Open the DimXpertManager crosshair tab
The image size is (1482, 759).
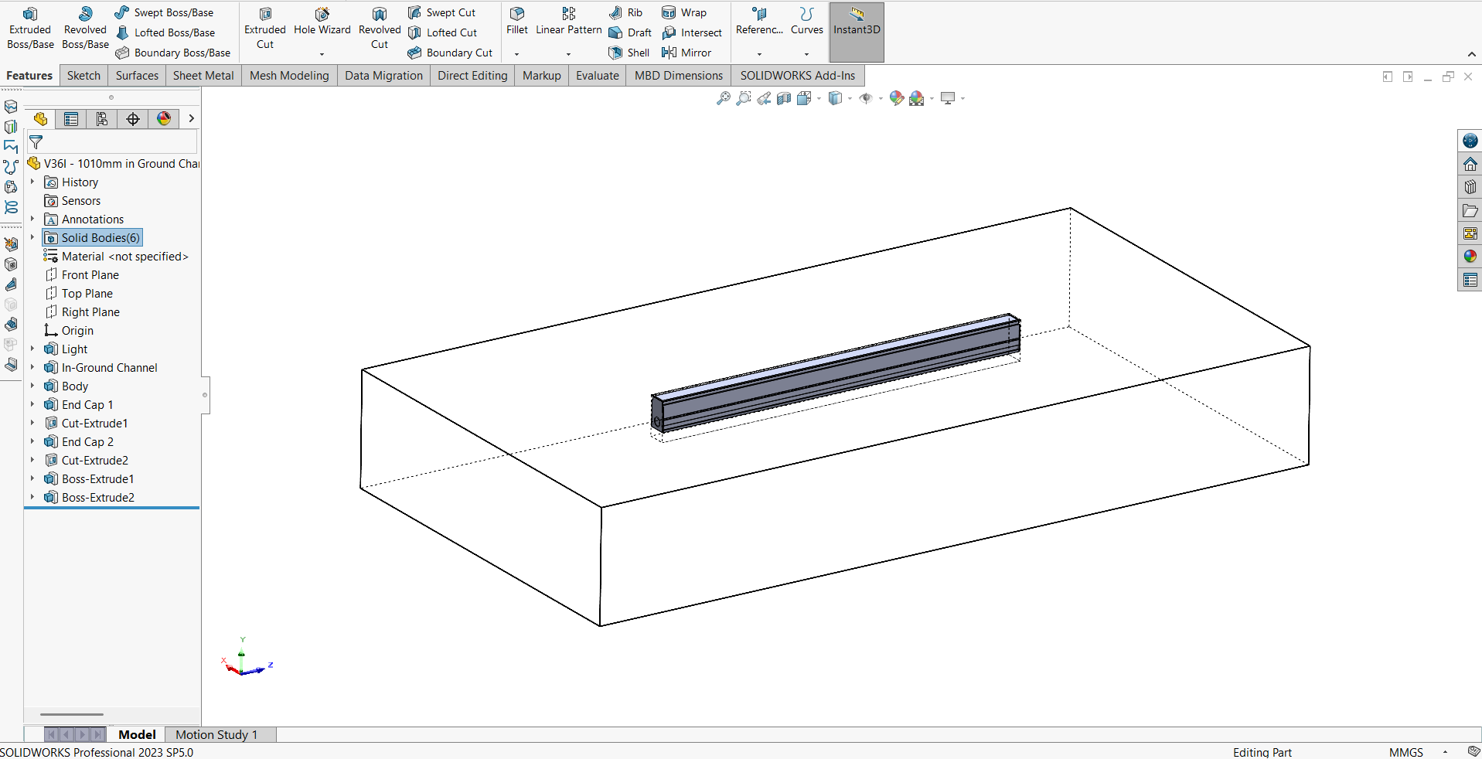[133, 119]
